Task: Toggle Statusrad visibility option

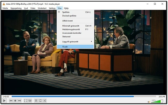Action: [x=75, y=36]
